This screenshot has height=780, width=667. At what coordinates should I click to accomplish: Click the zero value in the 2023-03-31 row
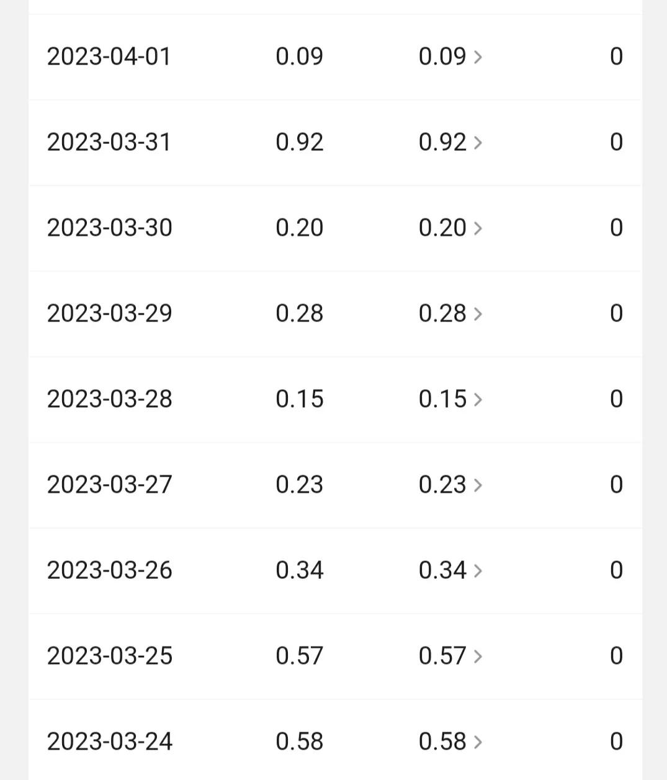(616, 142)
